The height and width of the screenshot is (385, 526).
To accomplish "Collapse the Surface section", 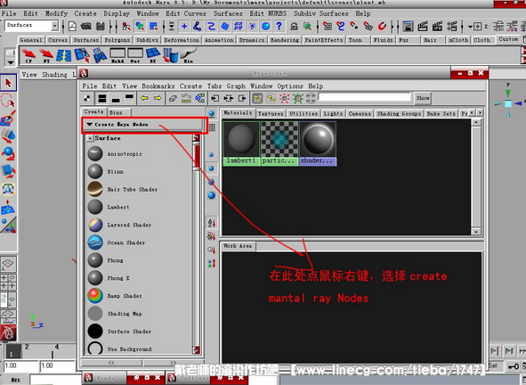I will (90, 138).
